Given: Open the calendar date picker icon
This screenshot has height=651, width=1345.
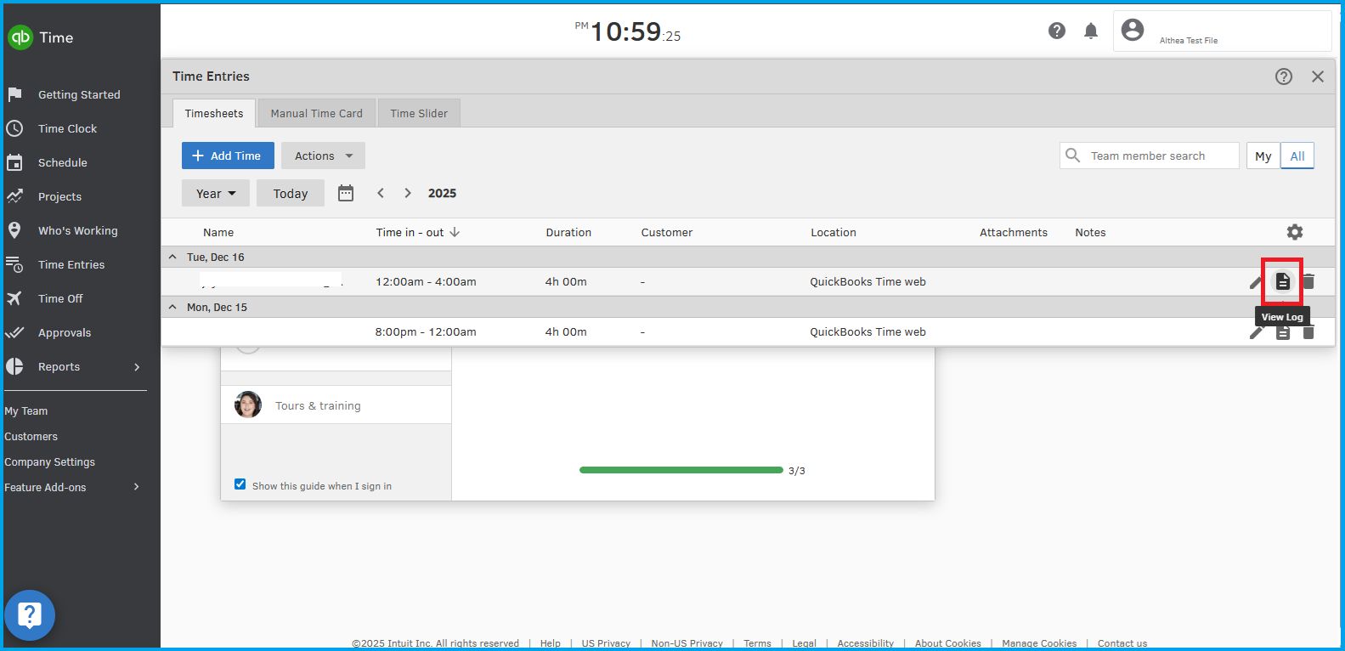Looking at the screenshot, I should [x=346, y=193].
